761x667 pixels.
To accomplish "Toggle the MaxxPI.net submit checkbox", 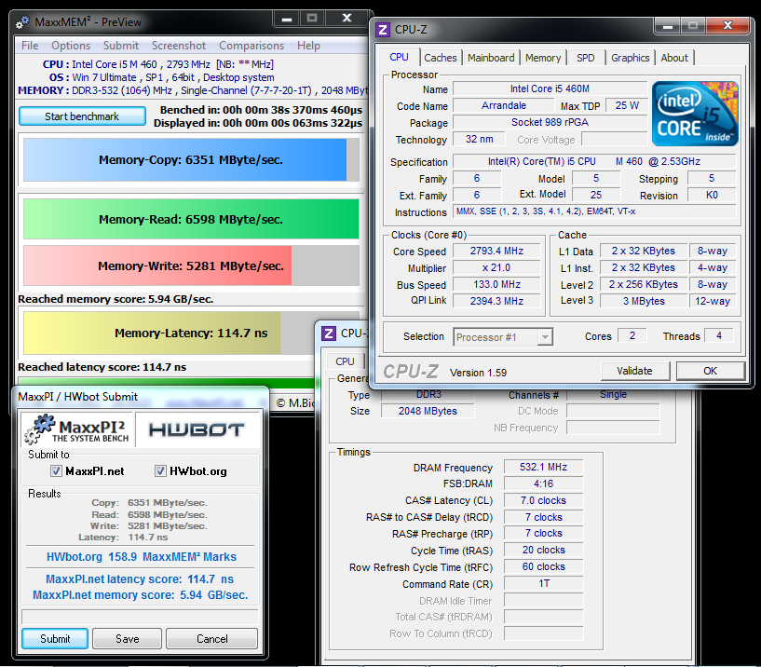I will coord(56,470).
